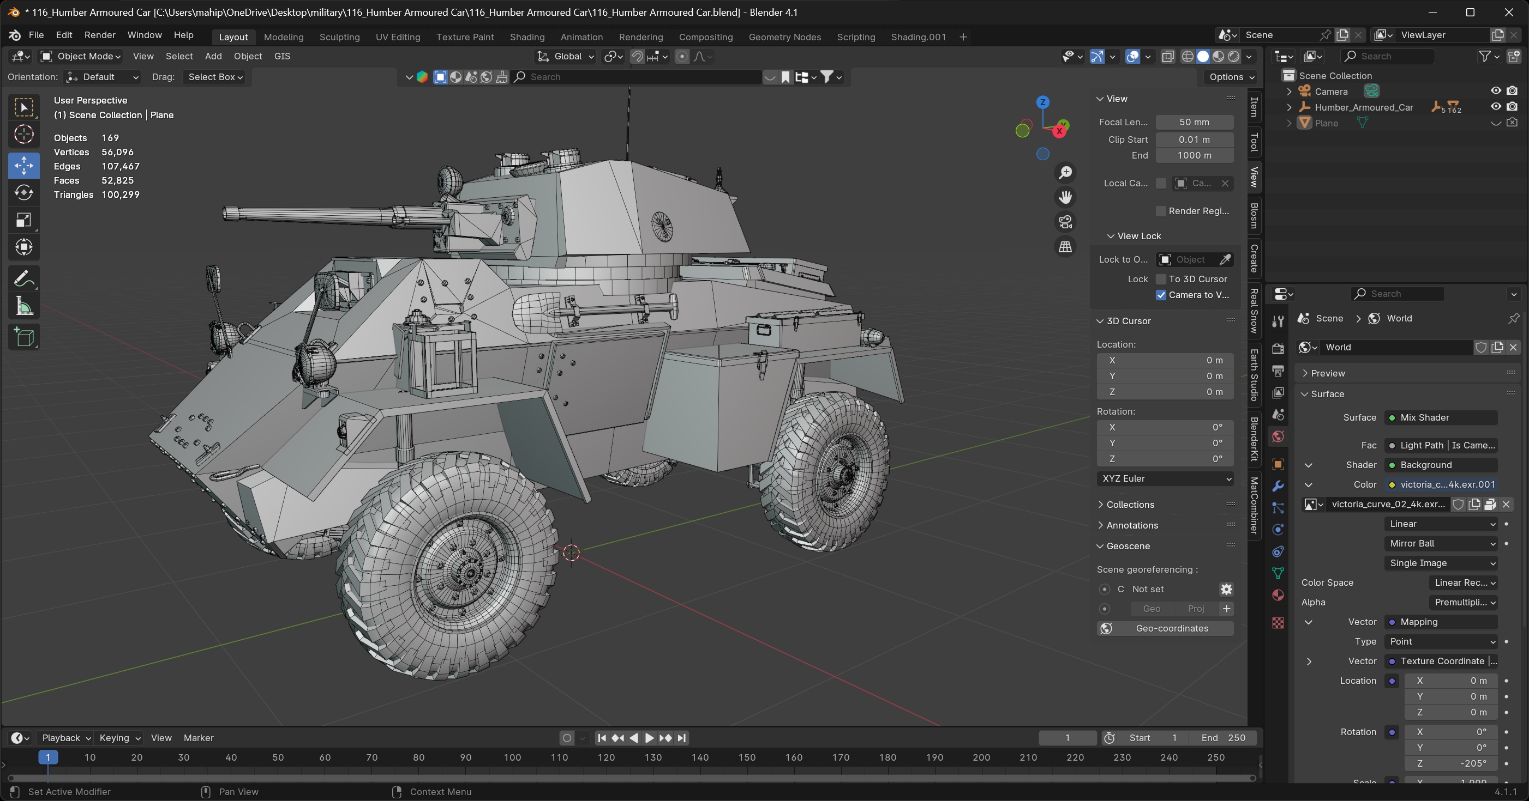
Task: Select the Measure tool
Action: (24, 305)
